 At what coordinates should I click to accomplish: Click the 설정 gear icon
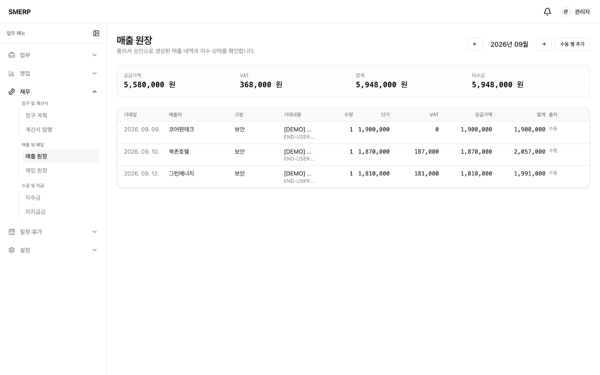tap(12, 250)
